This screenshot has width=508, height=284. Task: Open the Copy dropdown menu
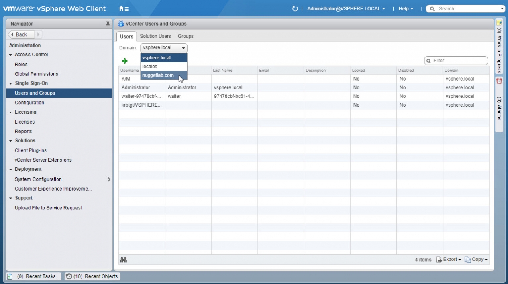[476, 260]
